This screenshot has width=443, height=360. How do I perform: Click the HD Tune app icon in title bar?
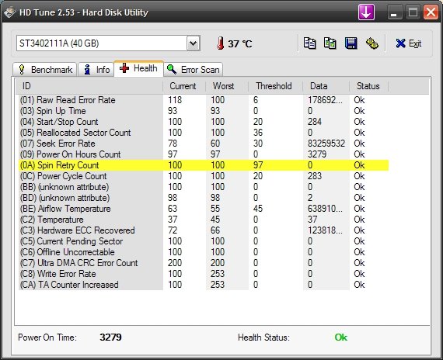click(x=9, y=12)
